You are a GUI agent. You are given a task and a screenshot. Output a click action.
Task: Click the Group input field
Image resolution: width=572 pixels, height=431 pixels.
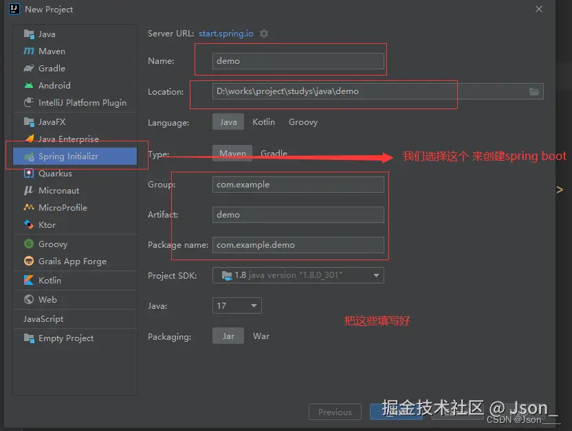click(298, 185)
